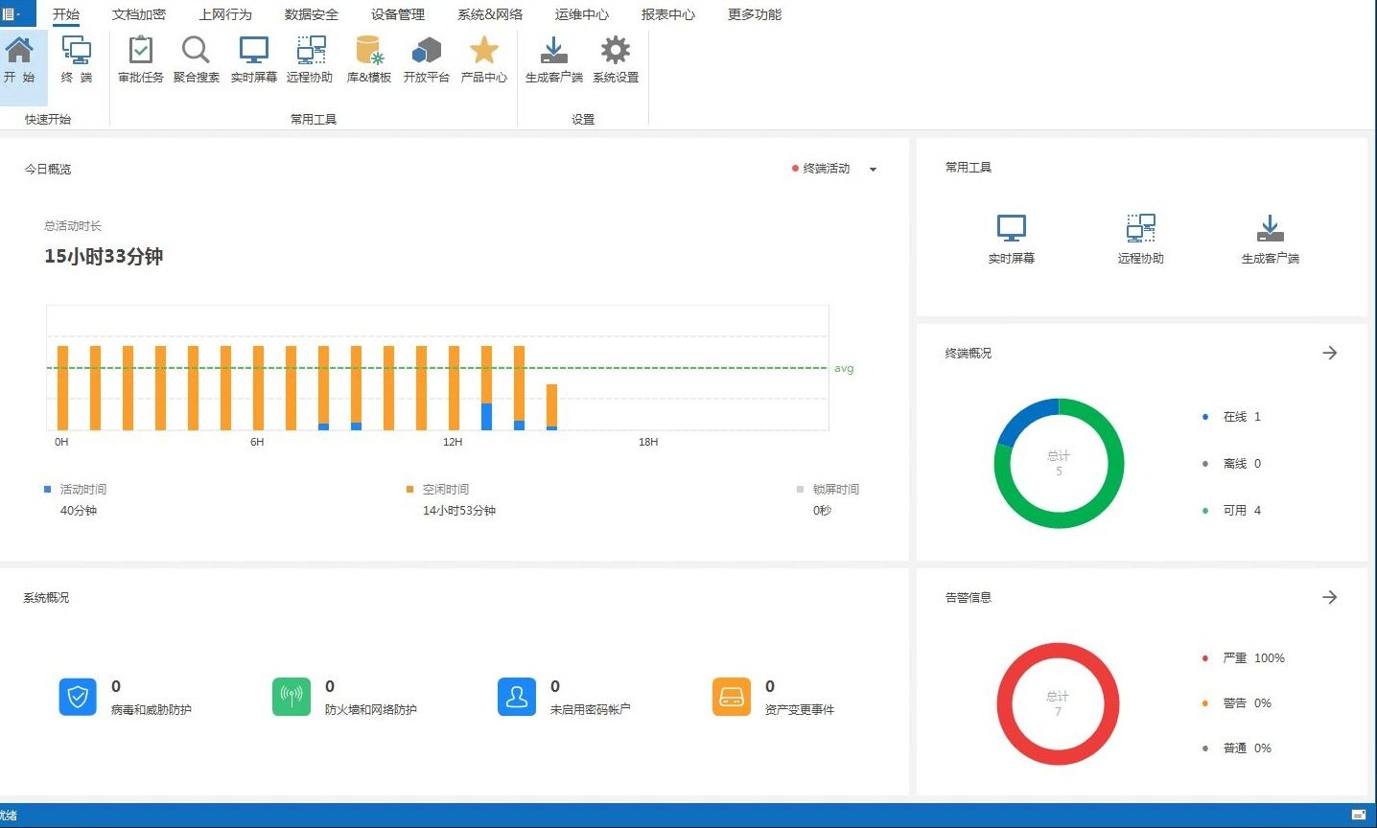Open the application menu icon at top-left
This screenshot has width=1377, height=828.
click(x=12, y=13)
